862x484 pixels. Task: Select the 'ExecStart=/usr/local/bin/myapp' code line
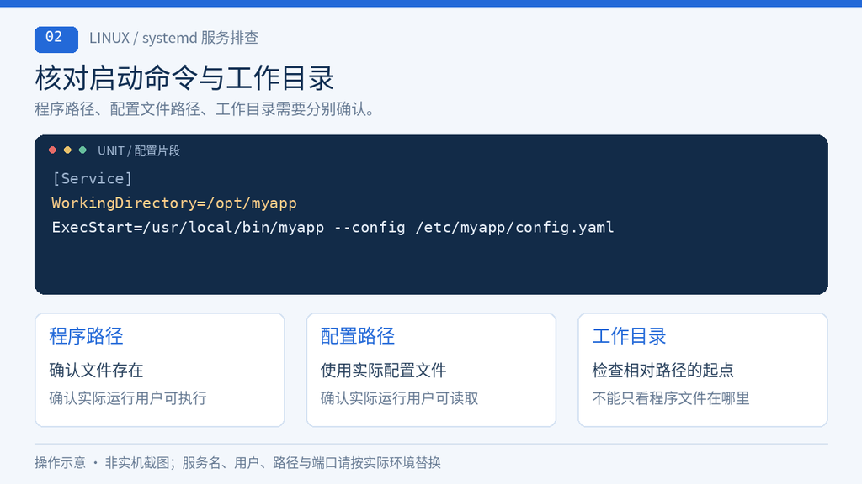tap(333, 227)
